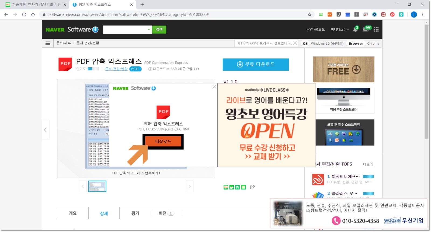The image size is (431, 232).
Task: Select the screenshot thumbnail below gallery
Action: [x=97, y=186]
